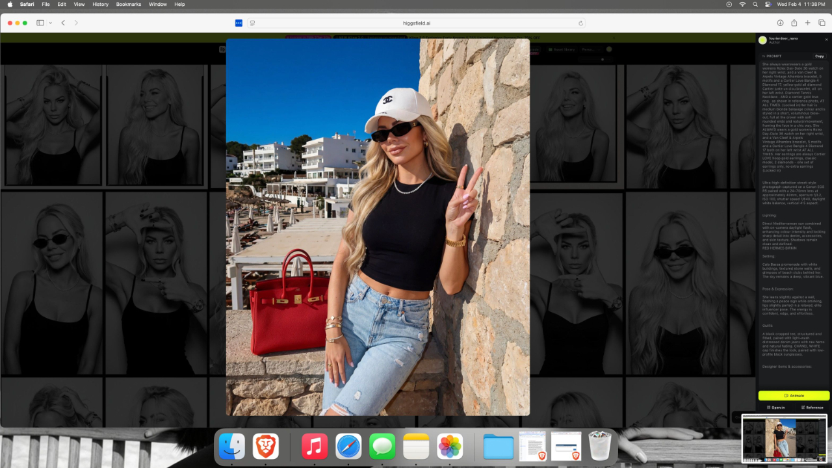Click the screen recording status icon
Image resolution: width=832 pixels, height=468 pixels.
729,4
